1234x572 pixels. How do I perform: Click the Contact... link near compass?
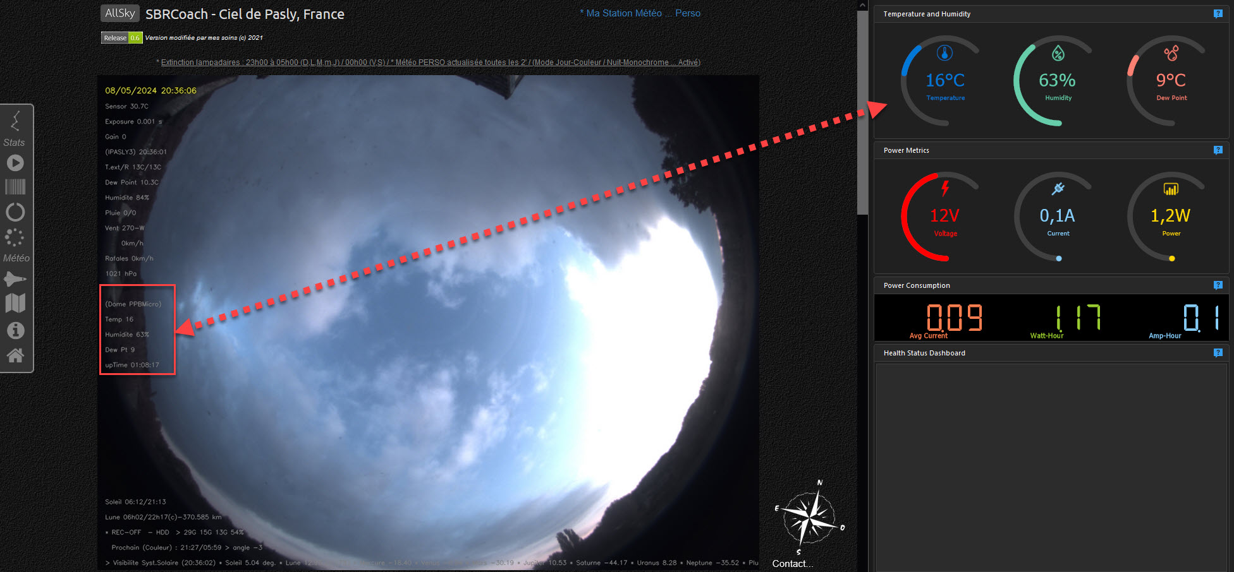tap(792, 563)
